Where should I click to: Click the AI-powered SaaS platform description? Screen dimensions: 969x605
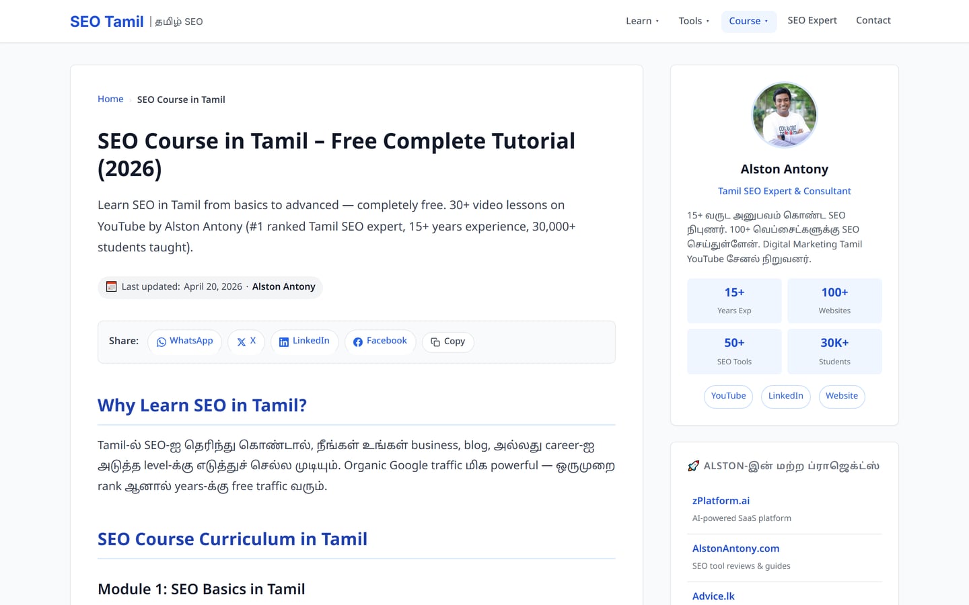tap(742, 518)
